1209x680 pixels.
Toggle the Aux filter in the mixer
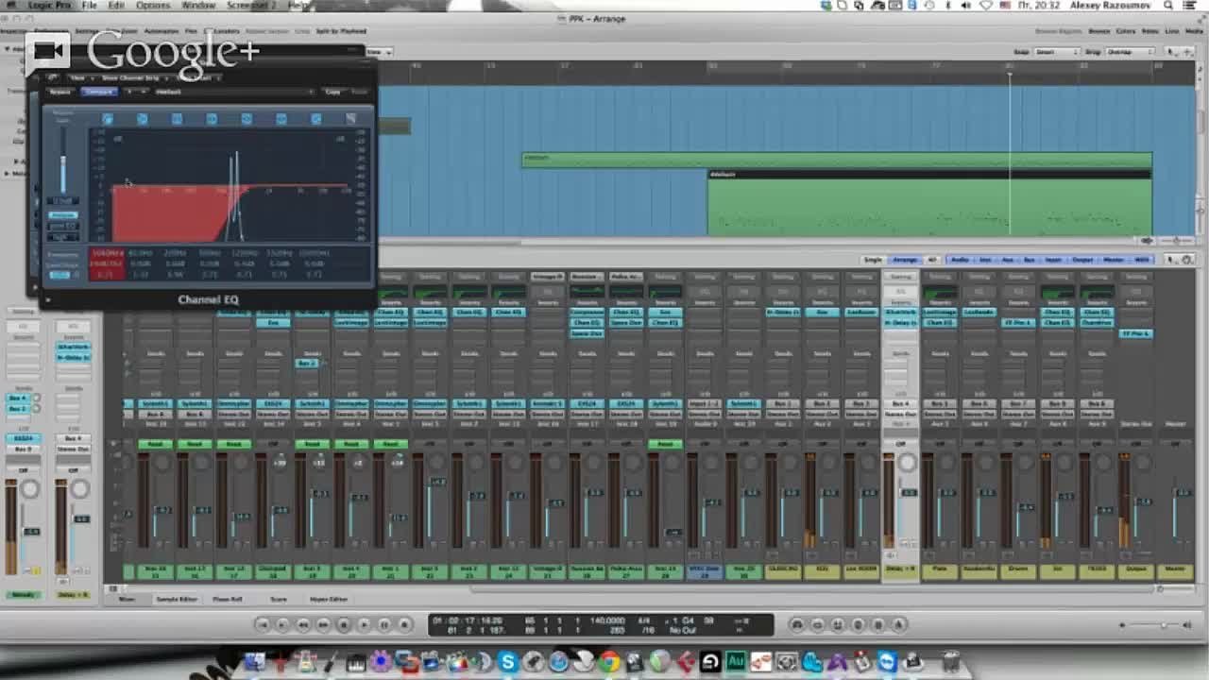1008,260
